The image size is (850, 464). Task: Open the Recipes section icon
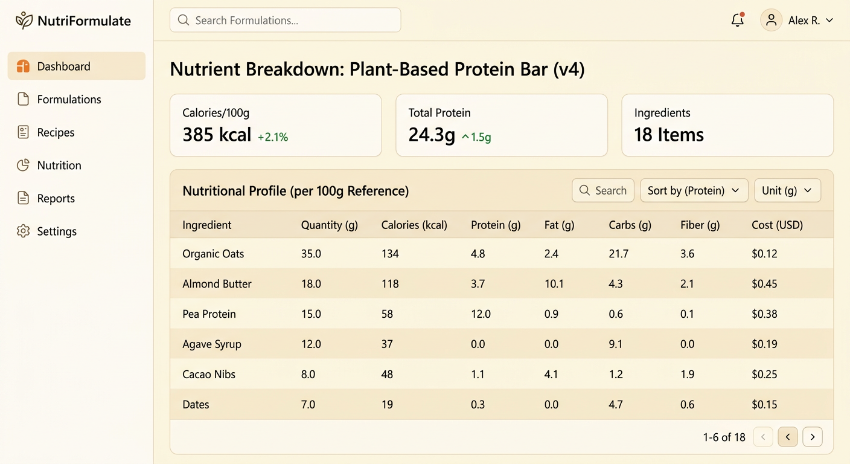[23, 132]
